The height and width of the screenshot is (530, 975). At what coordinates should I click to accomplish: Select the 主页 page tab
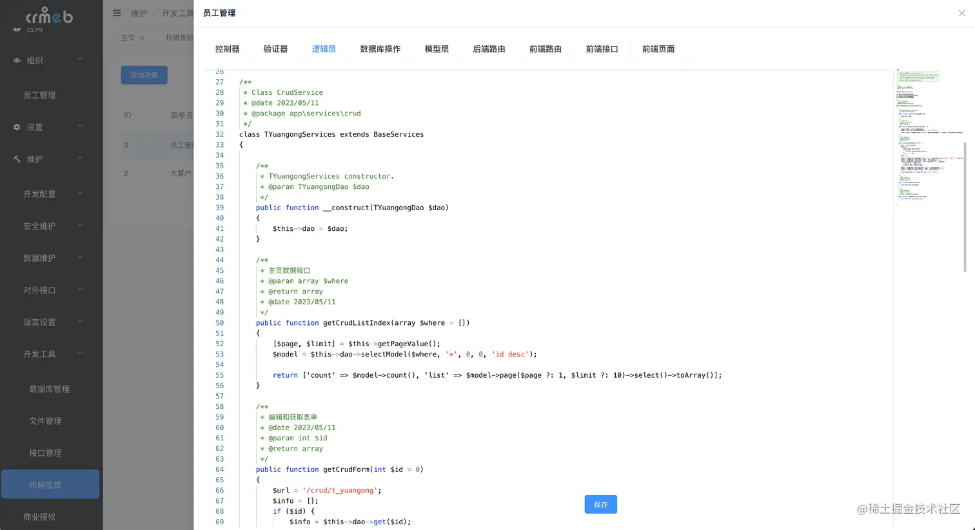coord(128,38)
